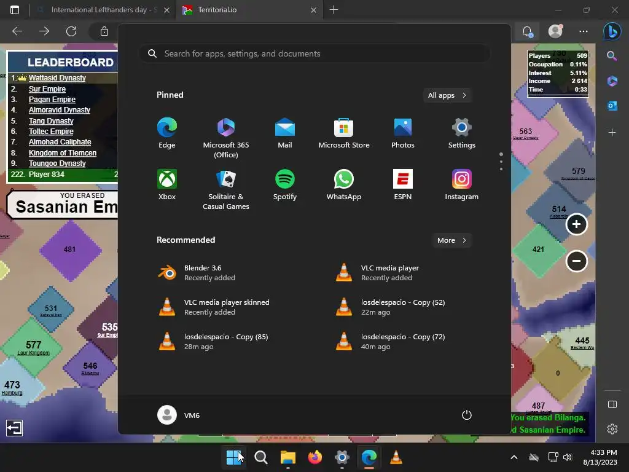The width and height of the screenshot is (629, 472).
Task: Open the power options button
Action: 467,415
